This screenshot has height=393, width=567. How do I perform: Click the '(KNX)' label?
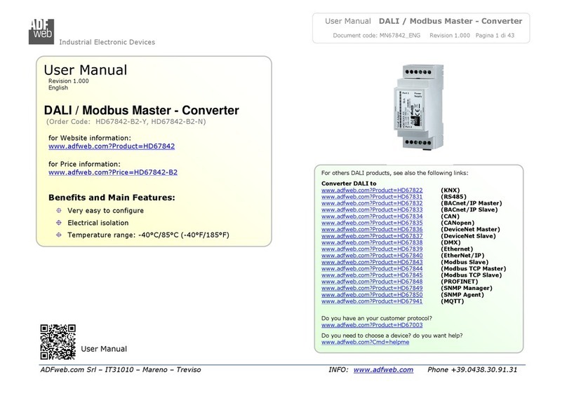pos(450,190)
